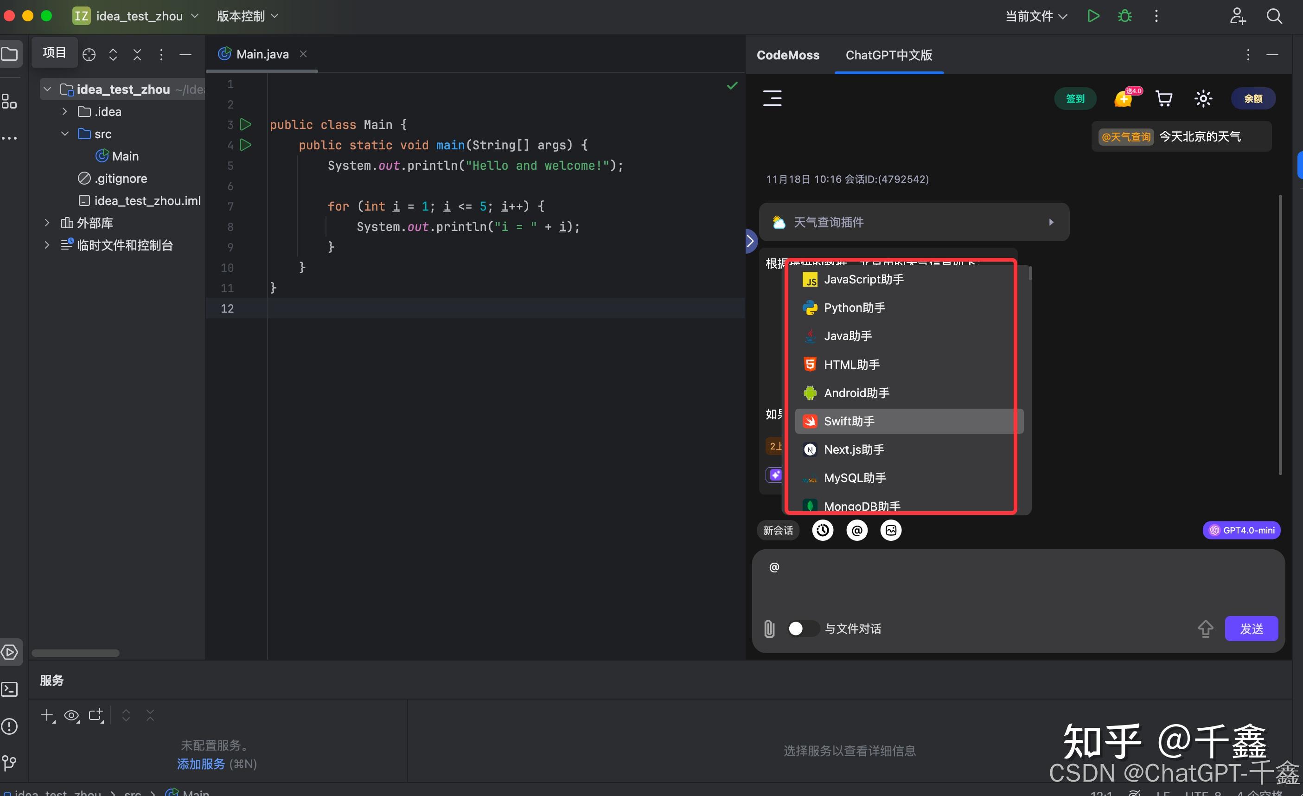Open search with the magnifier icon
1303x796 pixels.
tap(1275, 16)
